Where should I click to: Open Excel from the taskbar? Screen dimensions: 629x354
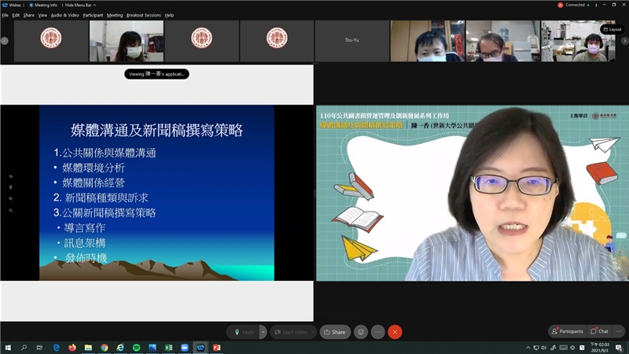[x=168, y=347]
